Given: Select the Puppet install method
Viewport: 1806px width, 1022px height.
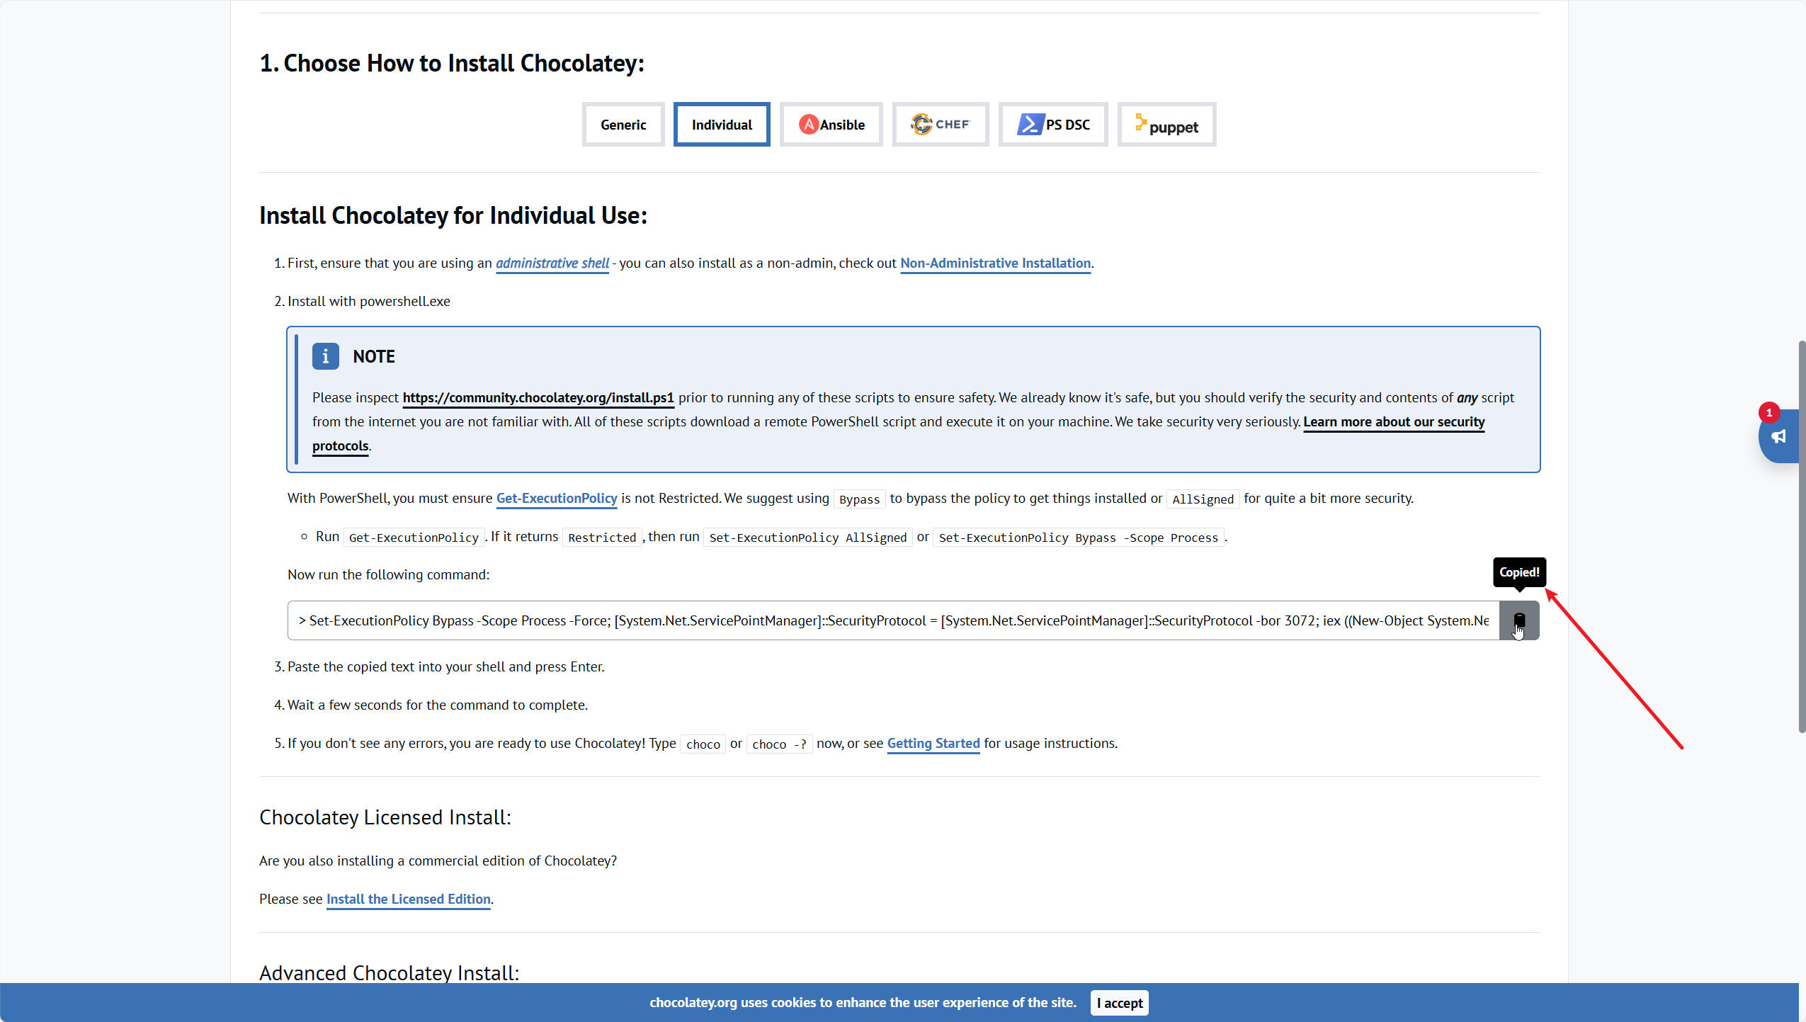Looking at the screenshot, I should point(1166,125).
